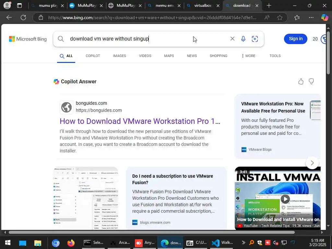332x249 pixels.
Task: Open the taskbar clock showing 5:19 AM
Action: (317, 243)
